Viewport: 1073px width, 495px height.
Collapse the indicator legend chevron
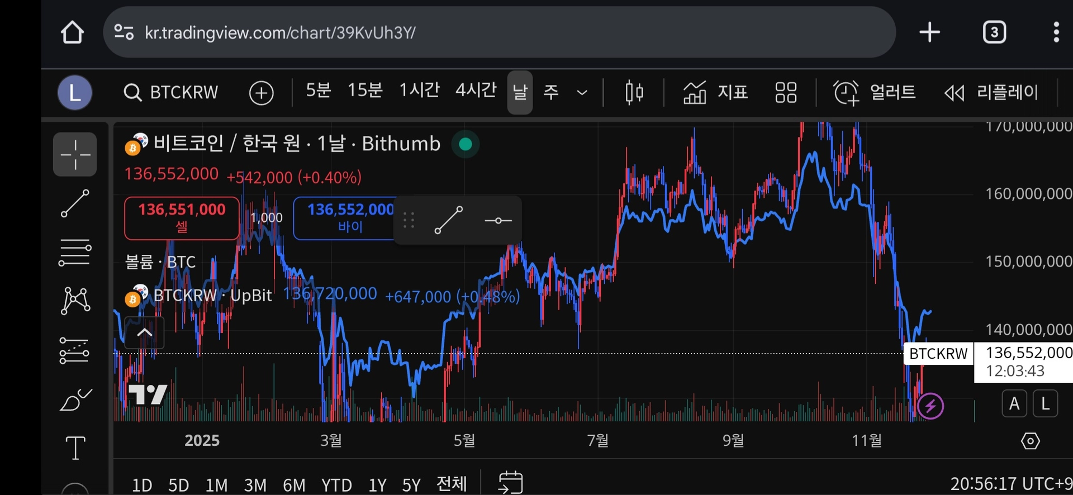(144, 333)
